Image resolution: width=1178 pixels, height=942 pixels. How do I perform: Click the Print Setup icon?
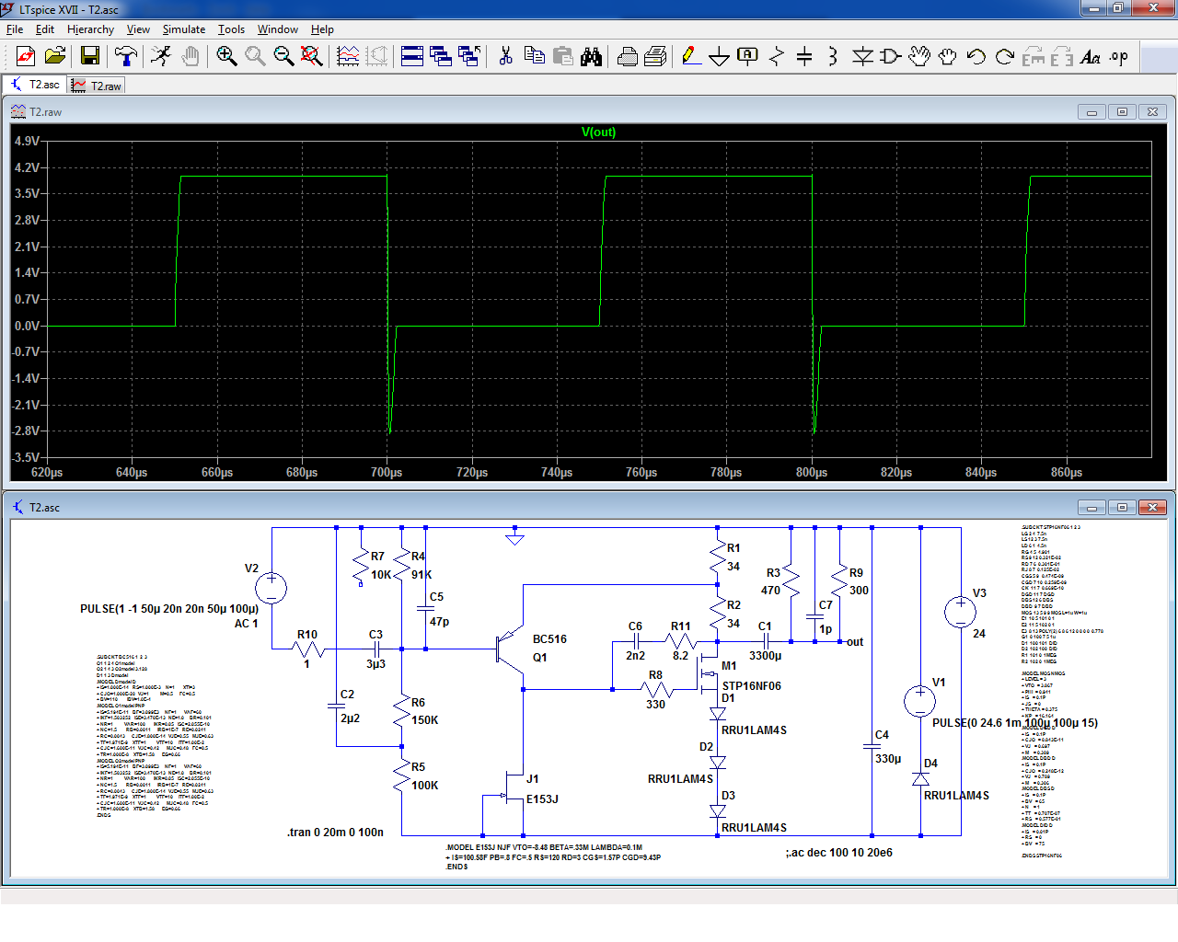[x=655, y=56]
